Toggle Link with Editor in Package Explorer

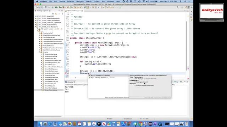click(x=56, y=14)
